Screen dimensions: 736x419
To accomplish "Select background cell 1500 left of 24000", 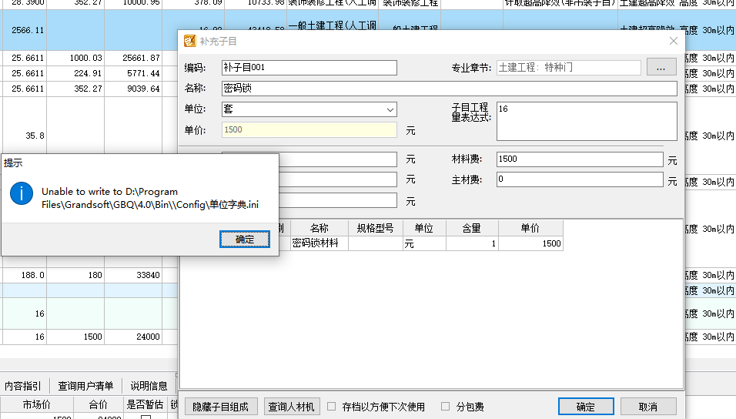I will point(75,337).
